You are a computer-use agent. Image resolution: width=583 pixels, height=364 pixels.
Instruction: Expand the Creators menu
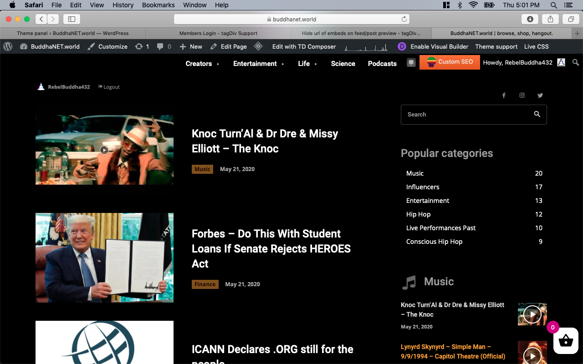point(202,63)
